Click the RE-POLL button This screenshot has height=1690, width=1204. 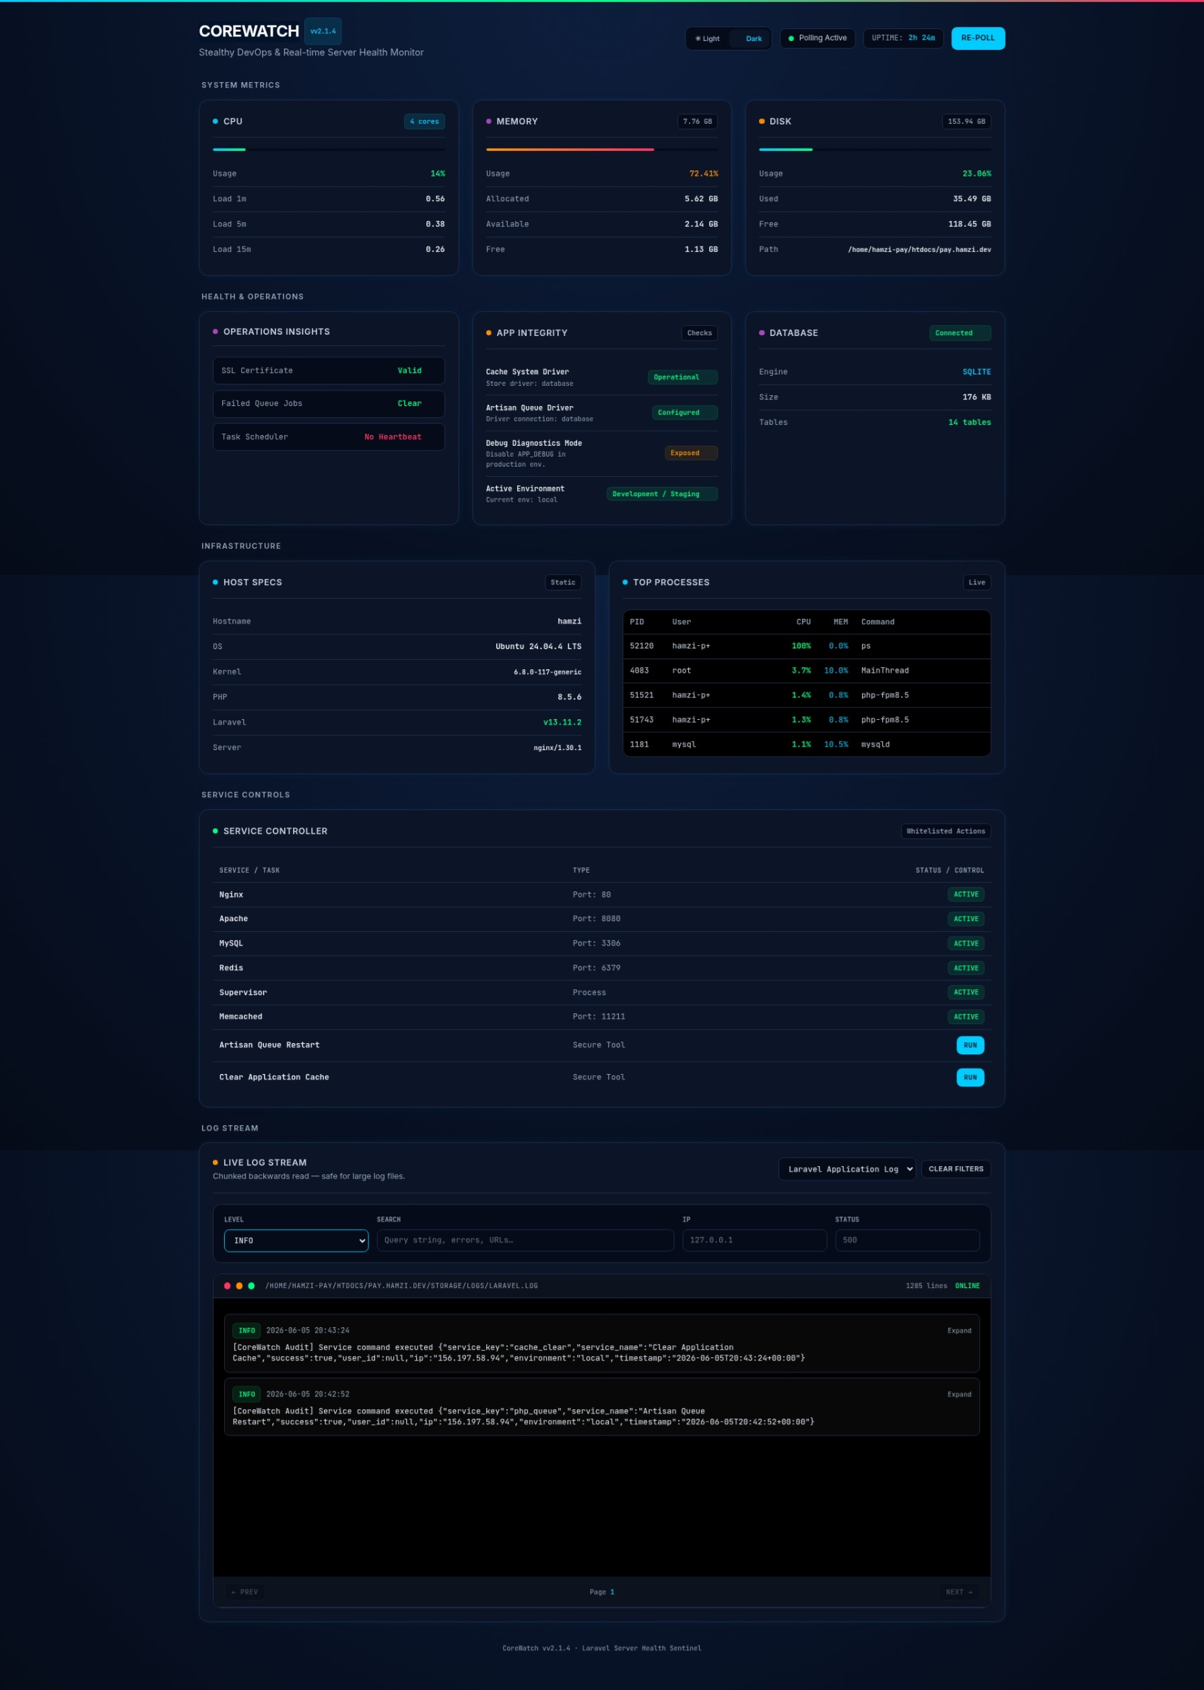pyautogui.click(x=977, y=38)
